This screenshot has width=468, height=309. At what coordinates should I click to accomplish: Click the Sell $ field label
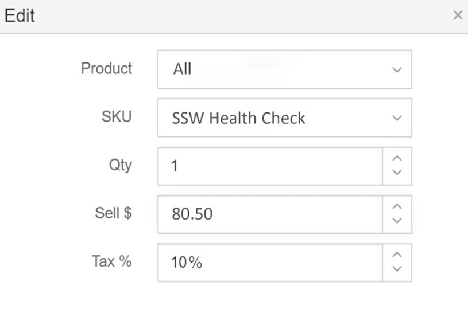coord(113,213)
